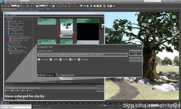
Task: Click the HeroTrees bitmap node thumbnail
Action: click(x=66, y=27)
